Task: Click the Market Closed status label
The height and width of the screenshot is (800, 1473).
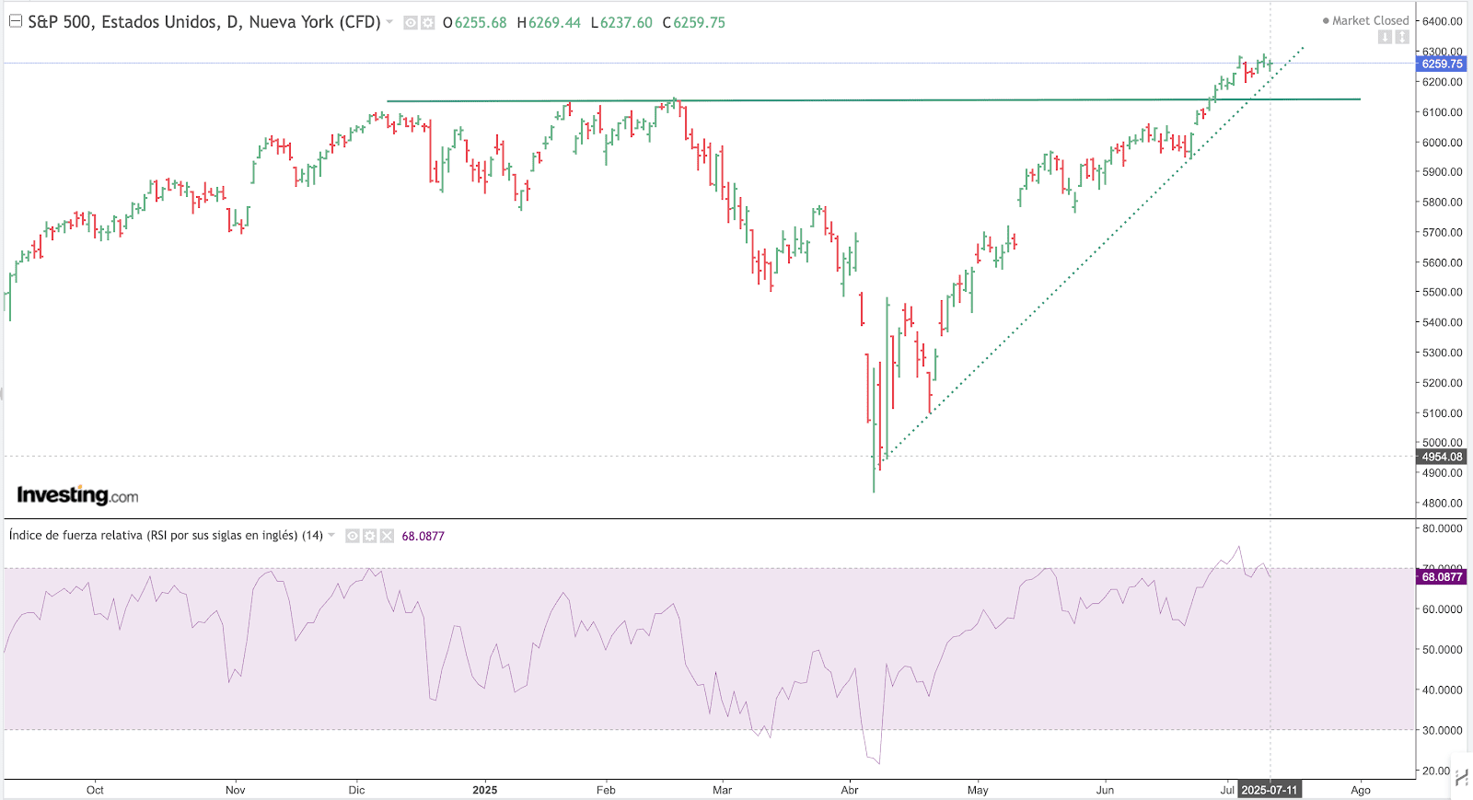Action: pos(1366,20)
